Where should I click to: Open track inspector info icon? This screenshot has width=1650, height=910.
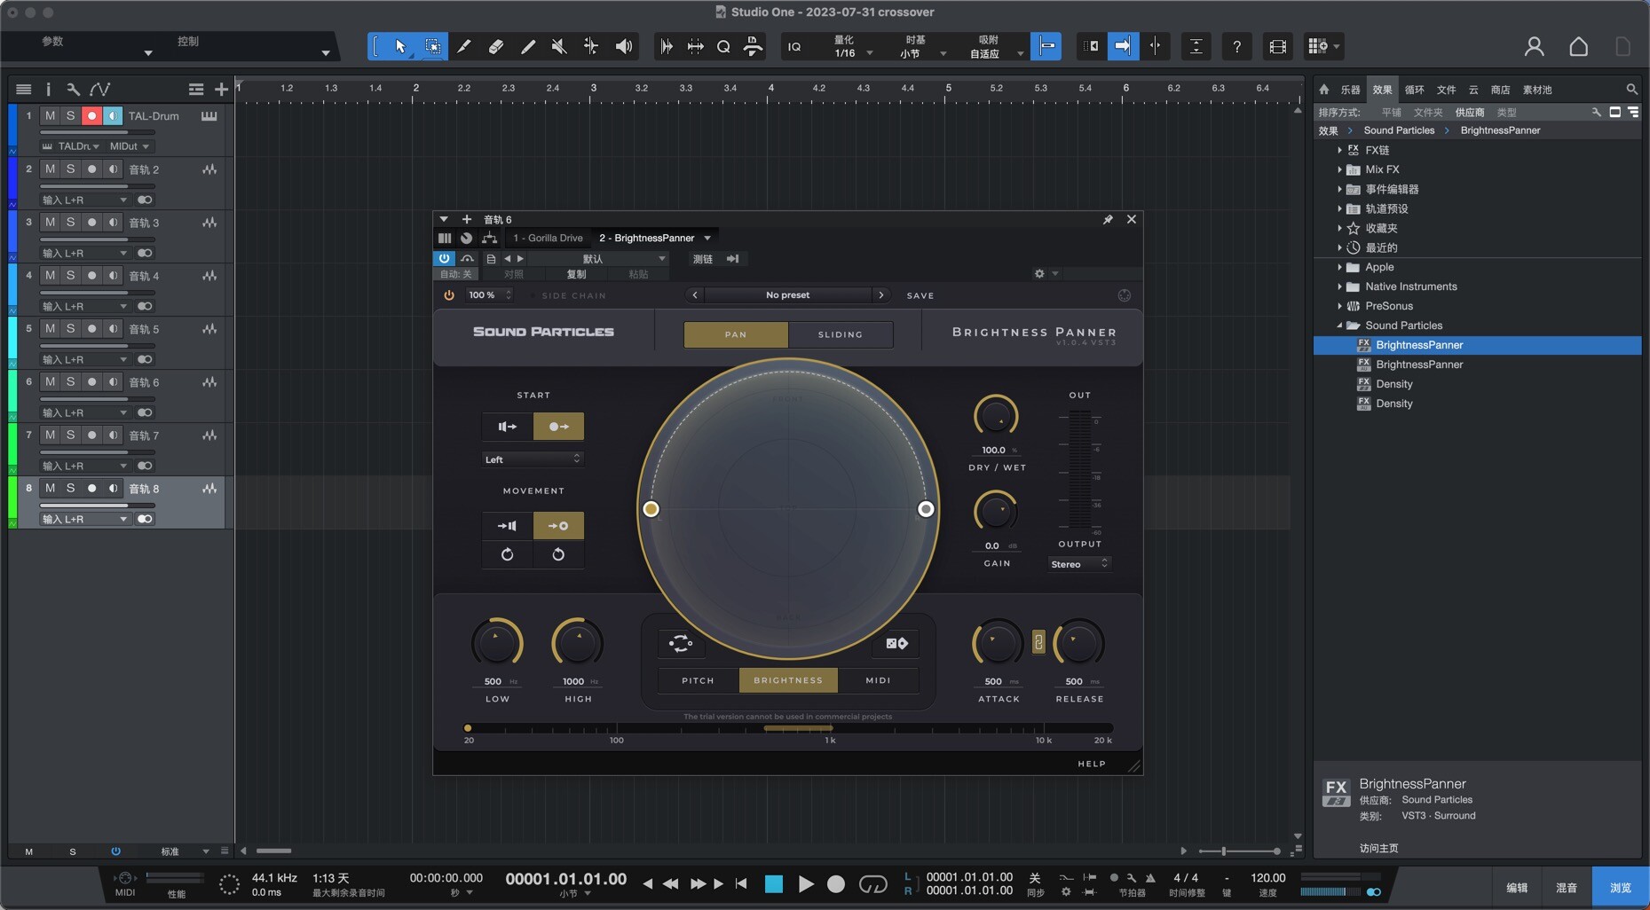[x=48, y=89]
